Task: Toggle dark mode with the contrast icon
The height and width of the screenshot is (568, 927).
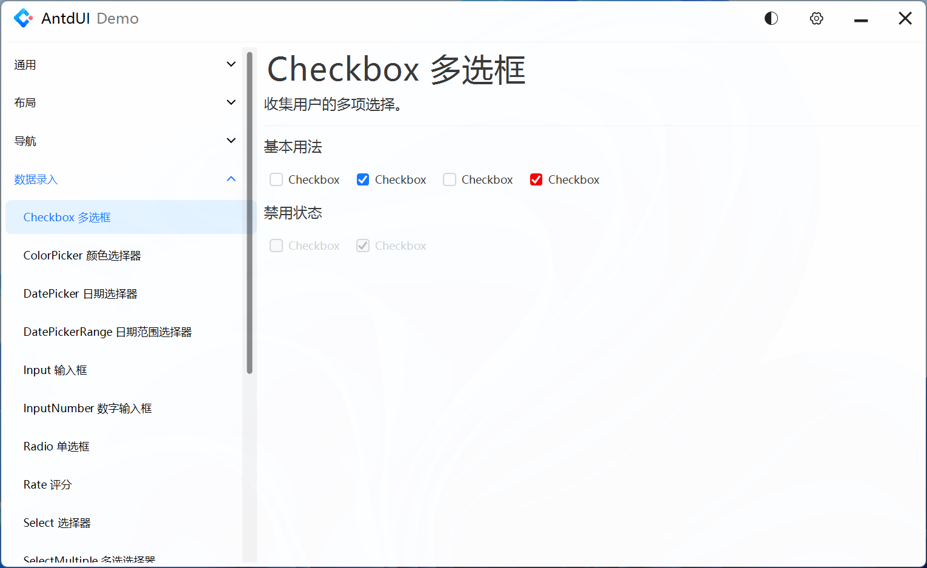Action: click(x=771, y=18)
